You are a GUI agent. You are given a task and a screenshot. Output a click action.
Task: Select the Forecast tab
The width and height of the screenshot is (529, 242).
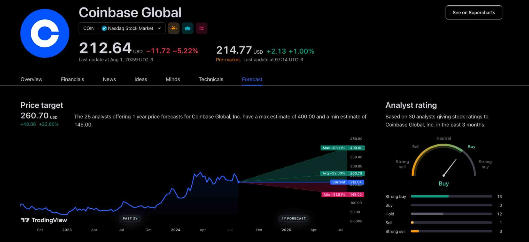tap(252, 79)
